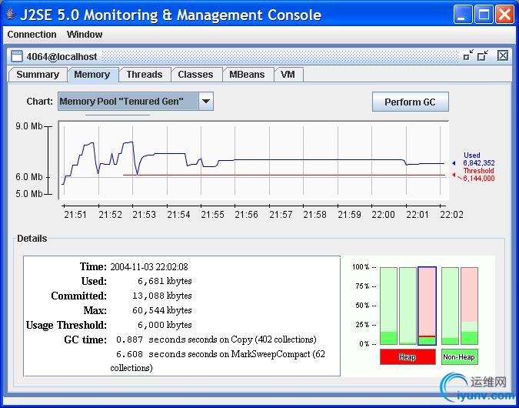Click the Java icon in the title bar
519x408 pixels.
(x=11, y=15)
